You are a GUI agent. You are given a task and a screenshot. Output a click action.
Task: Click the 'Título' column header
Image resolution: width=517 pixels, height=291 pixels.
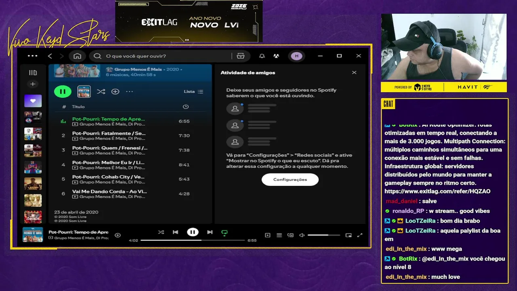[78, 107]
